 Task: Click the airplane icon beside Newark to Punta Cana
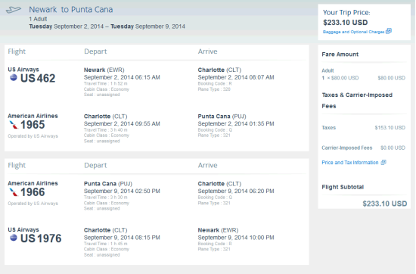14,10
